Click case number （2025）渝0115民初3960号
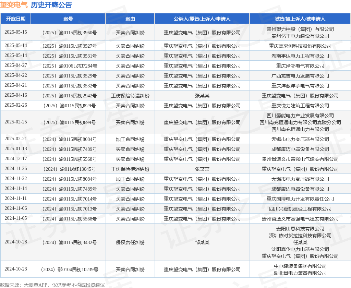Image resolution: width=351 pixels, height=288 pixels. click(69, 33)
